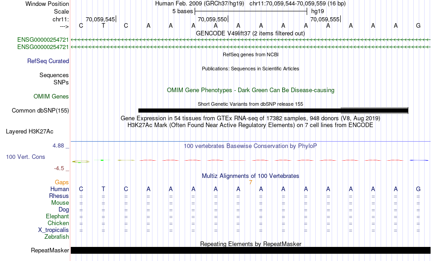This screenshot has height=261, width=431.
Task: Click the Window Position track label
Action: (x=47, y=4)
